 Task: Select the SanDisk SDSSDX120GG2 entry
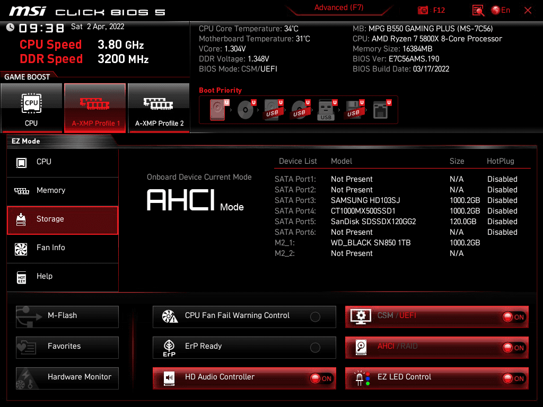tap(373, 222)
